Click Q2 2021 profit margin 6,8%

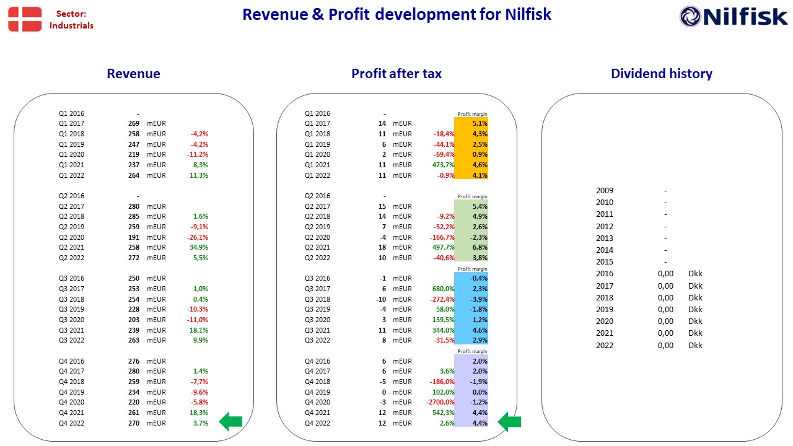click(480, 248)
